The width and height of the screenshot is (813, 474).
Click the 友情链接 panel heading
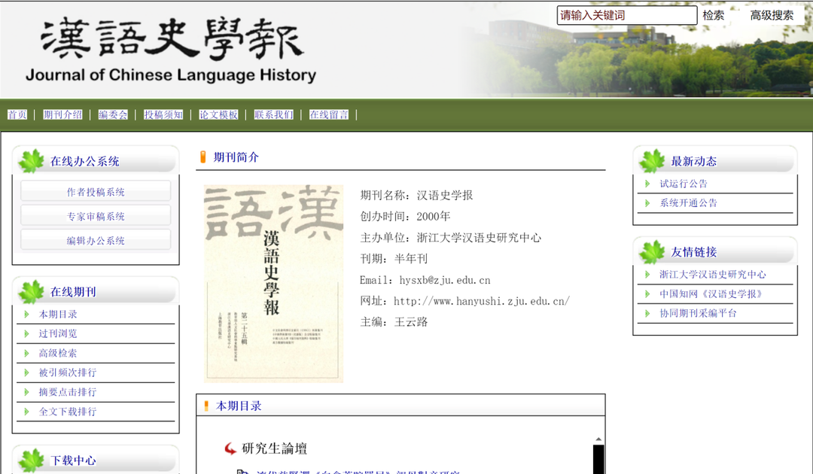pos(694,252)
